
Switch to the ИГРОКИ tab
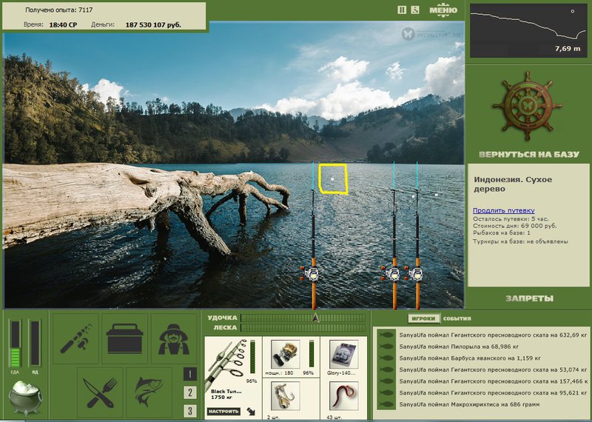click(423, 318)
